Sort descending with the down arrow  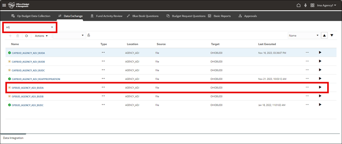(x=332, y=35)
